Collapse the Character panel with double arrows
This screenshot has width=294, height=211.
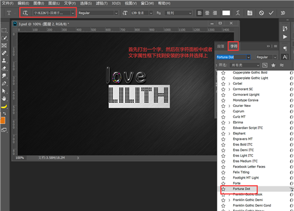click(268, 46)
